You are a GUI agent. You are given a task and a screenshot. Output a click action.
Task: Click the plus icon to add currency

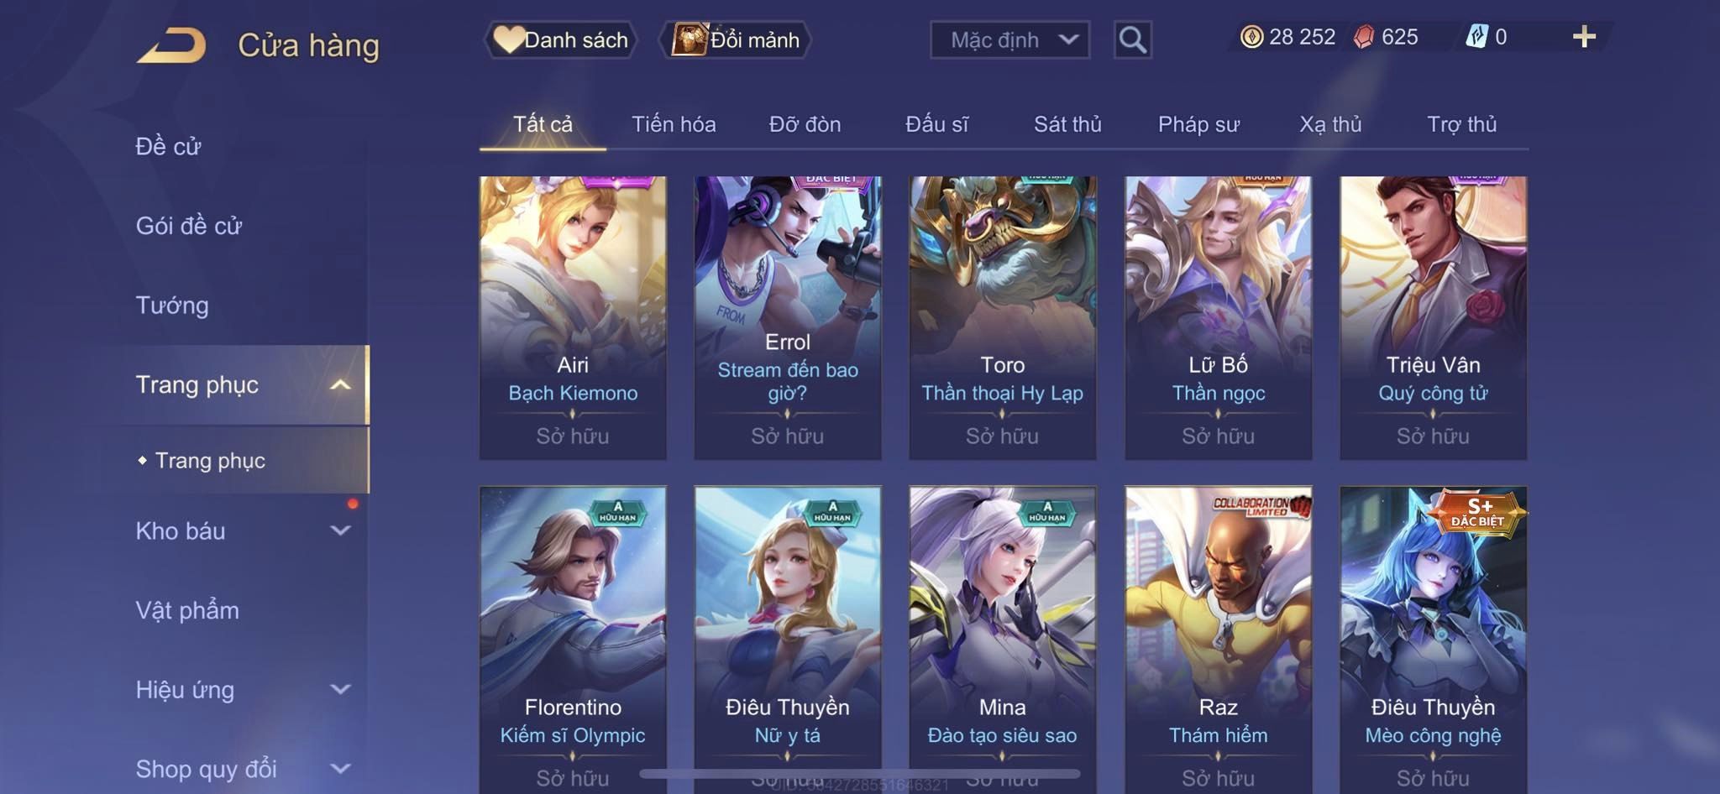click(x=1584, y=37)
